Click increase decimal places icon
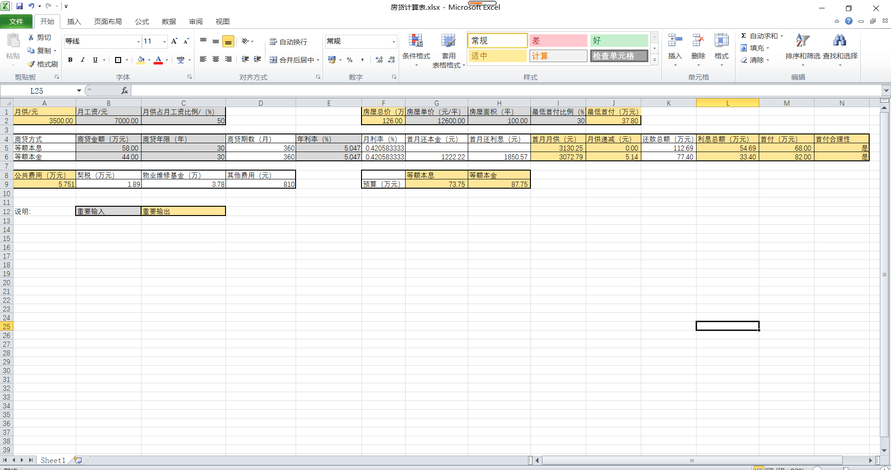The width and height of the screenshot is (891, 470). point(379,60)
